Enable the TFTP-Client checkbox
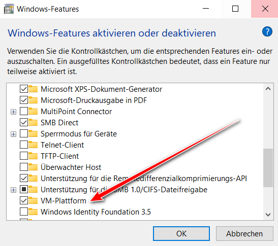Image resolution: width=278 pixels, height=246 pixels. [24, 156]
